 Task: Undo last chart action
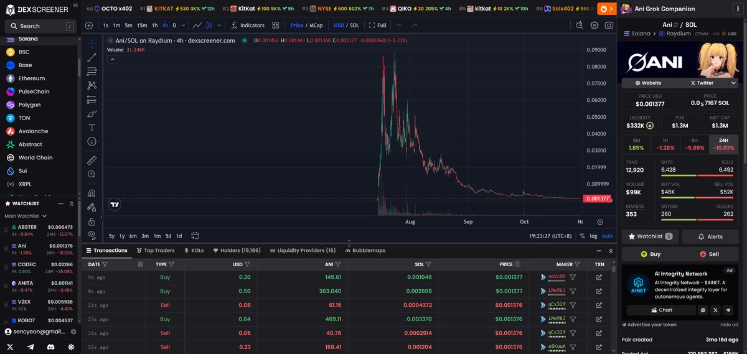tap(399, 26)
